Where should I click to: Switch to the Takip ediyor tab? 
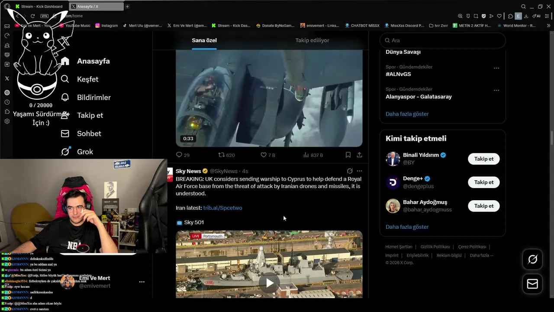[312, 40]
